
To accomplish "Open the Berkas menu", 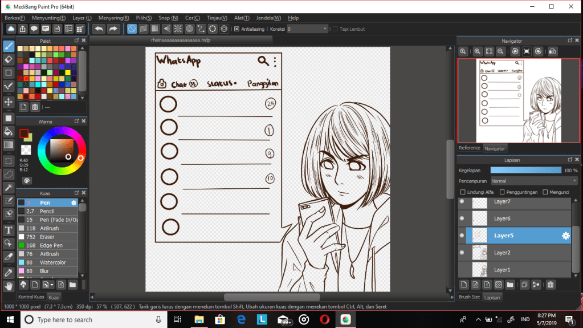I will click(x=15, y=18).
